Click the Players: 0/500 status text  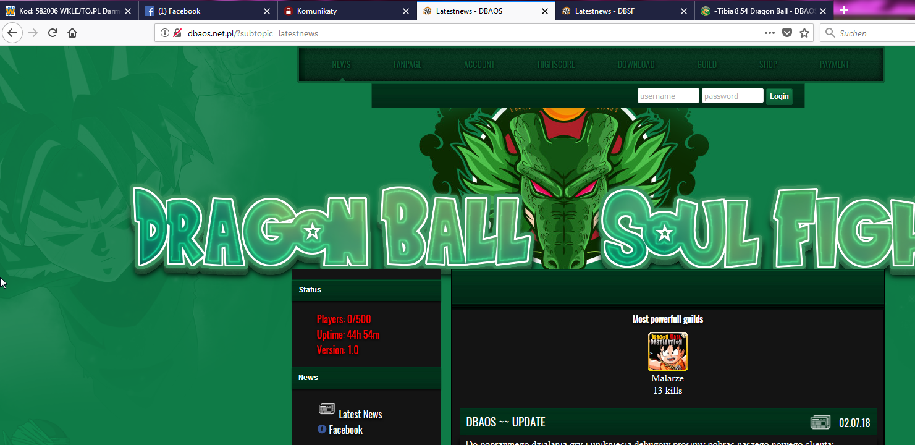[x=344, y=320]
